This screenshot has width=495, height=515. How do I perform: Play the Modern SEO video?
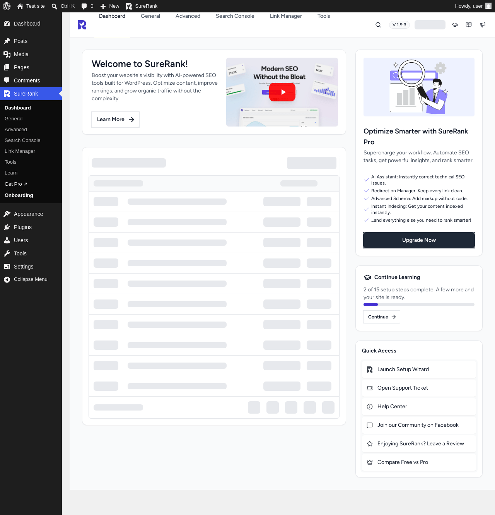[282, 92]
